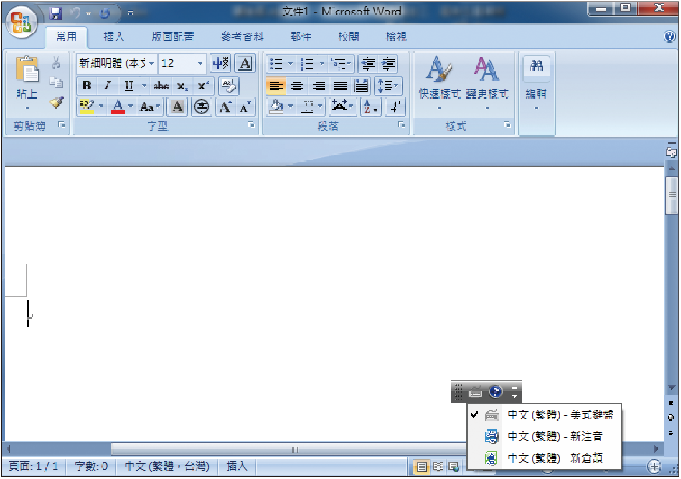Launch the 段落 dialog box
This screenshot has height=479, width=681.
pos(402,125)
